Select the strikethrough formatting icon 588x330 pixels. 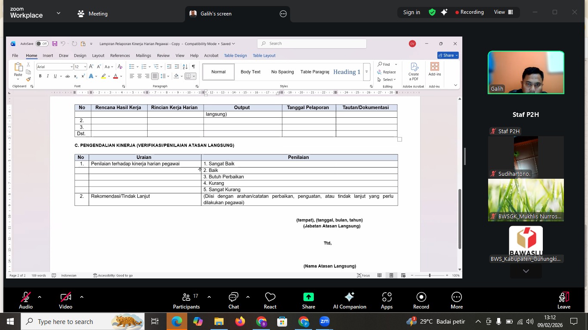click(x=67, y=76)
